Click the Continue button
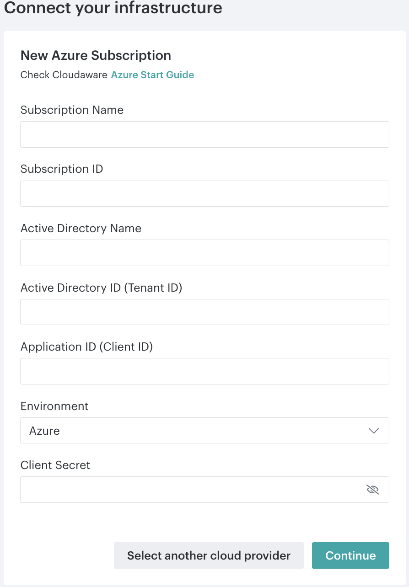The width and height of the screenshot is (409, 587). click(x=350, y=555)
